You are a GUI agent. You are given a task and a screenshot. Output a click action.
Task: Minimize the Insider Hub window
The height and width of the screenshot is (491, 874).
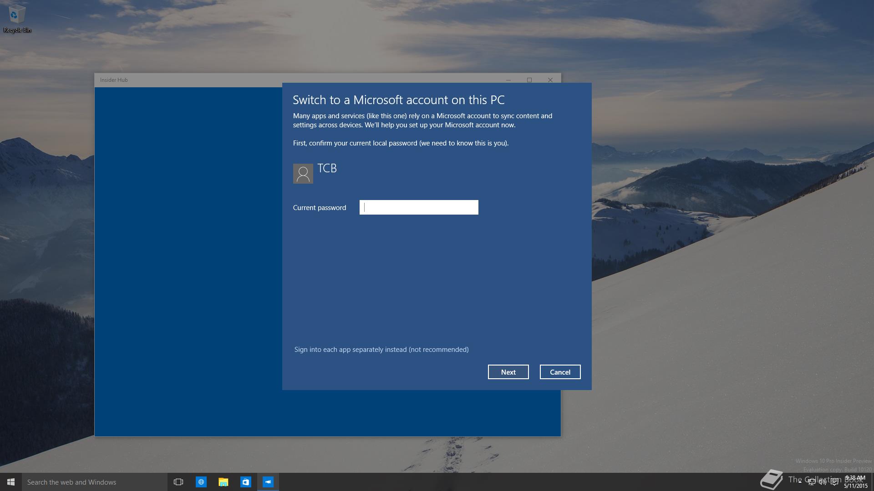[508, 80]
